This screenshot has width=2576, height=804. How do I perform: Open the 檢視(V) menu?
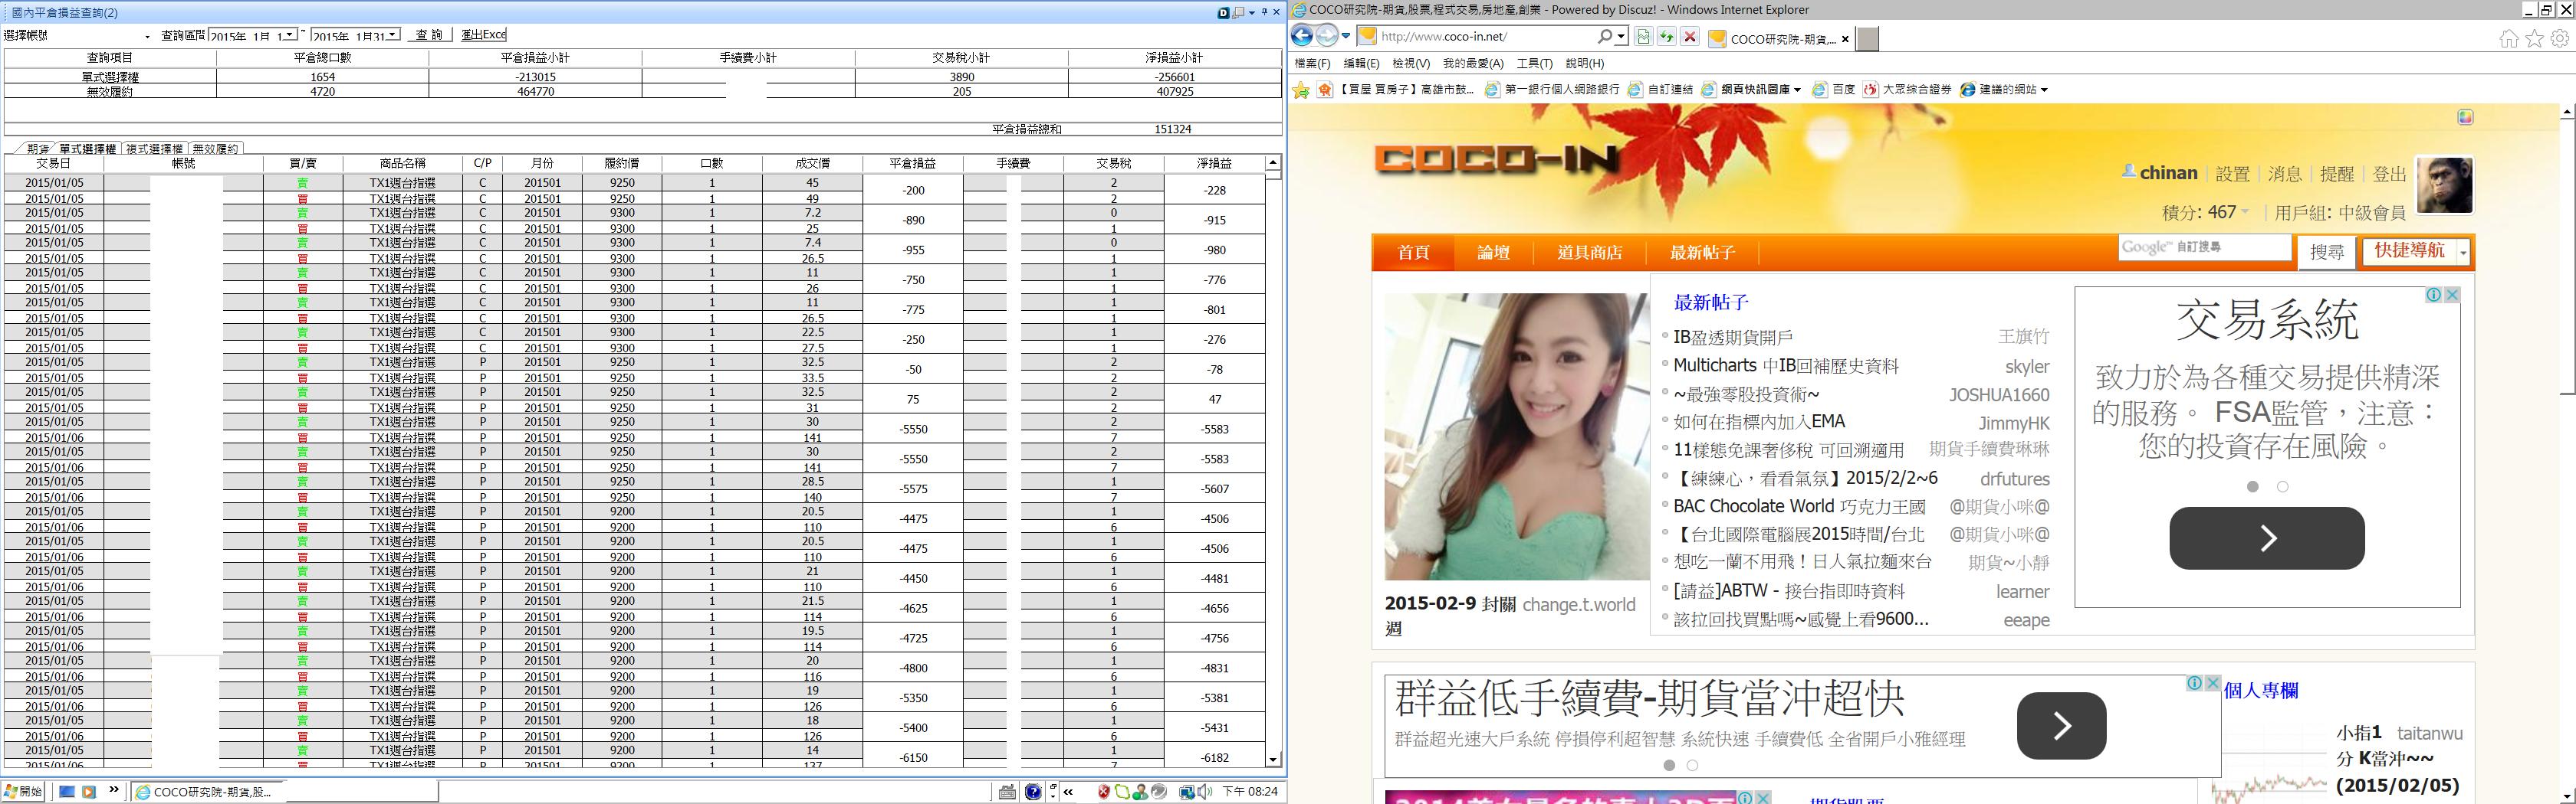point(1411,63)
